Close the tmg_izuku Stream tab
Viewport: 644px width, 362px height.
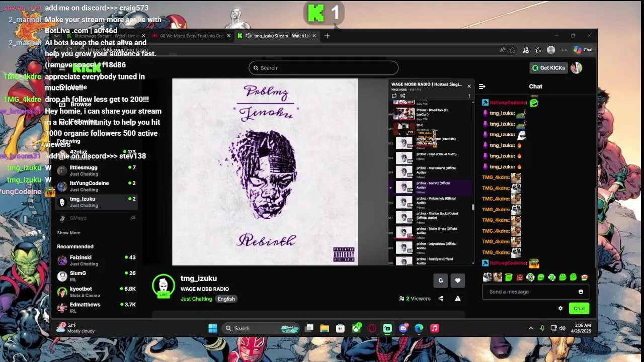point(315,36)
